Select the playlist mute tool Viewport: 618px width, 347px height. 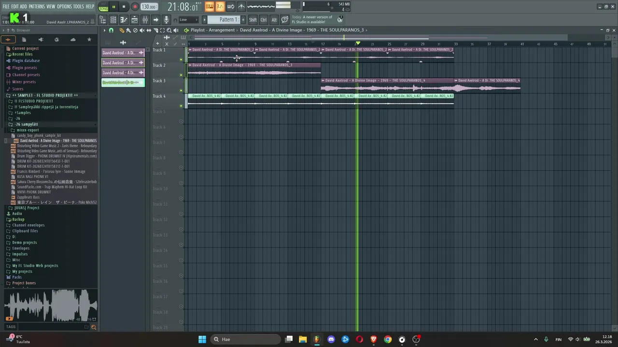(142, 30)
